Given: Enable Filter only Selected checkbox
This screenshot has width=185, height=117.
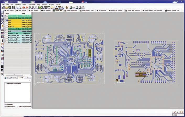Looking at the screenshot, I should coord(18,107).
